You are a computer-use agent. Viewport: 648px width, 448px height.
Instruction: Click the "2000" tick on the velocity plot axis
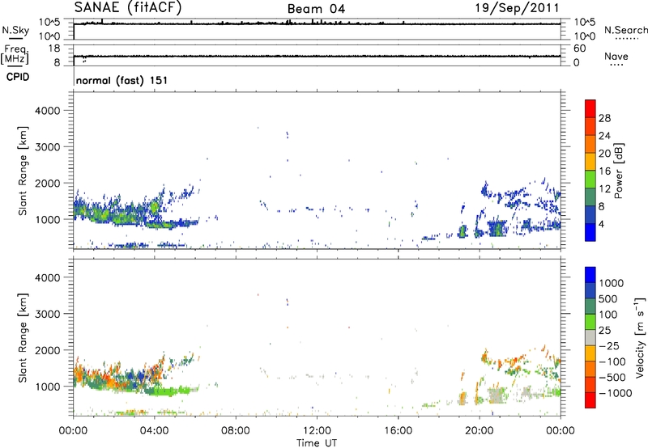(x=48, y=350)
